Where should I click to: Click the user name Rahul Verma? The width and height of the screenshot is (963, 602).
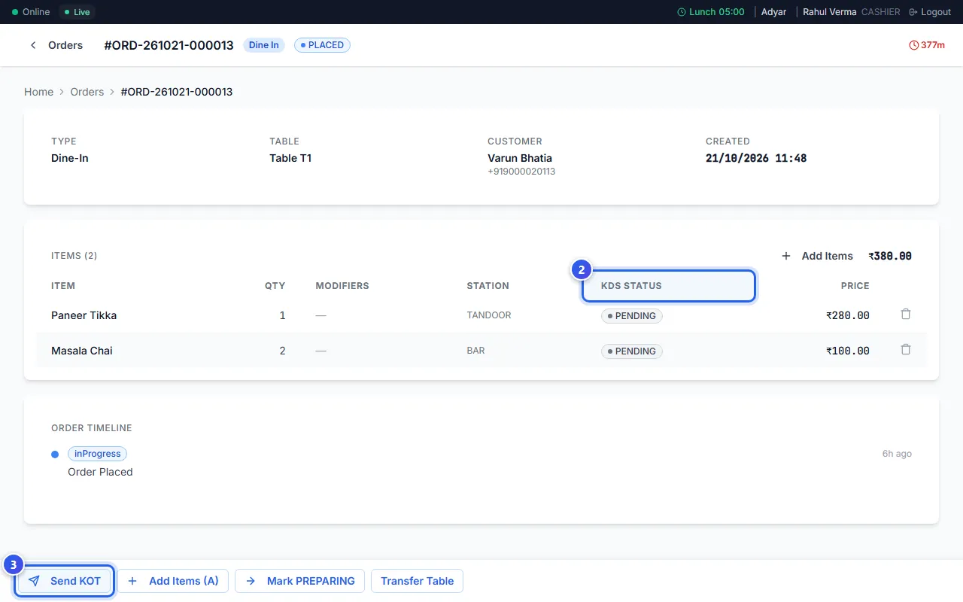[830, 12]
